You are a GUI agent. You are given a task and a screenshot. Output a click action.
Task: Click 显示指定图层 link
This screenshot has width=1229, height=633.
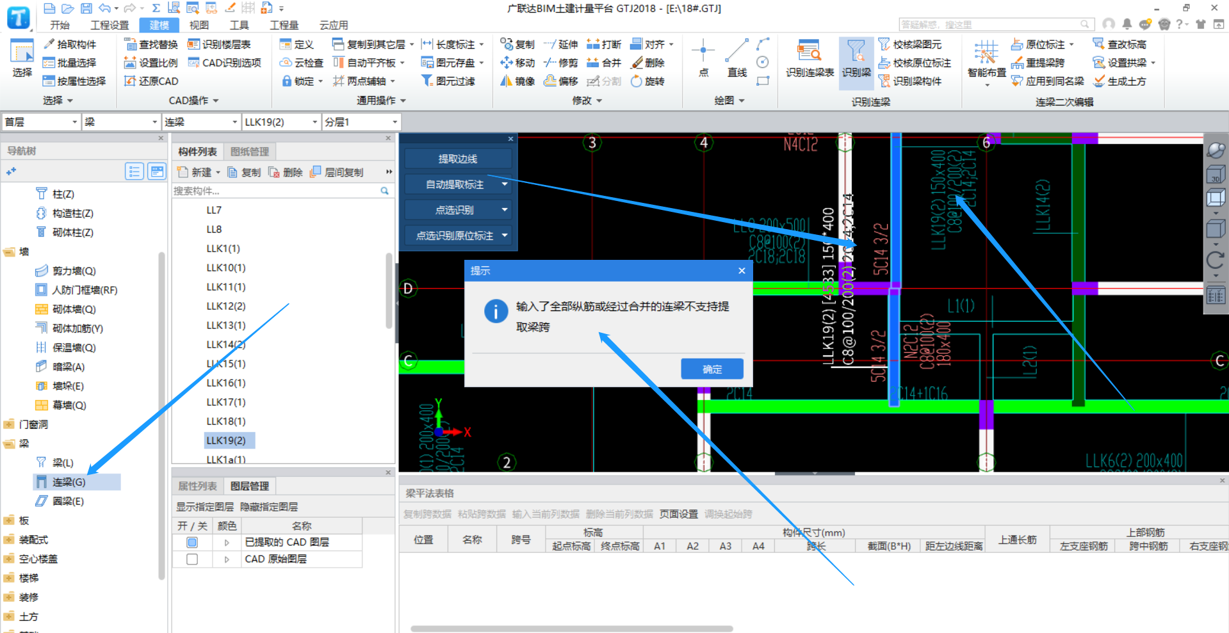[x=205, y=507]
